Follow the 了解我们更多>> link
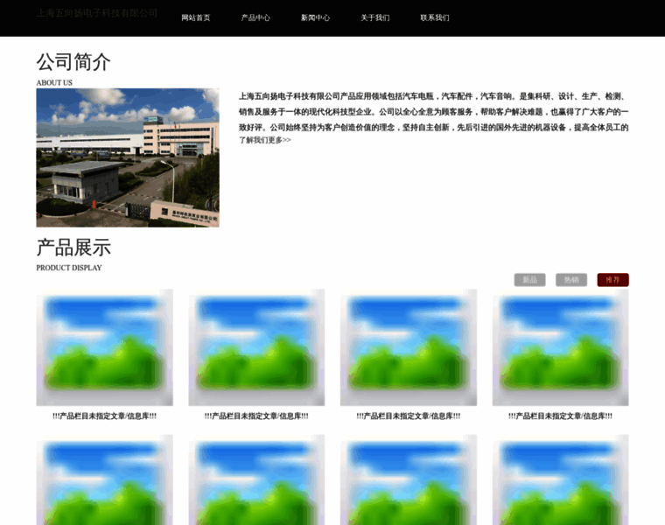The image size is (665, 525). pos(264,140)
